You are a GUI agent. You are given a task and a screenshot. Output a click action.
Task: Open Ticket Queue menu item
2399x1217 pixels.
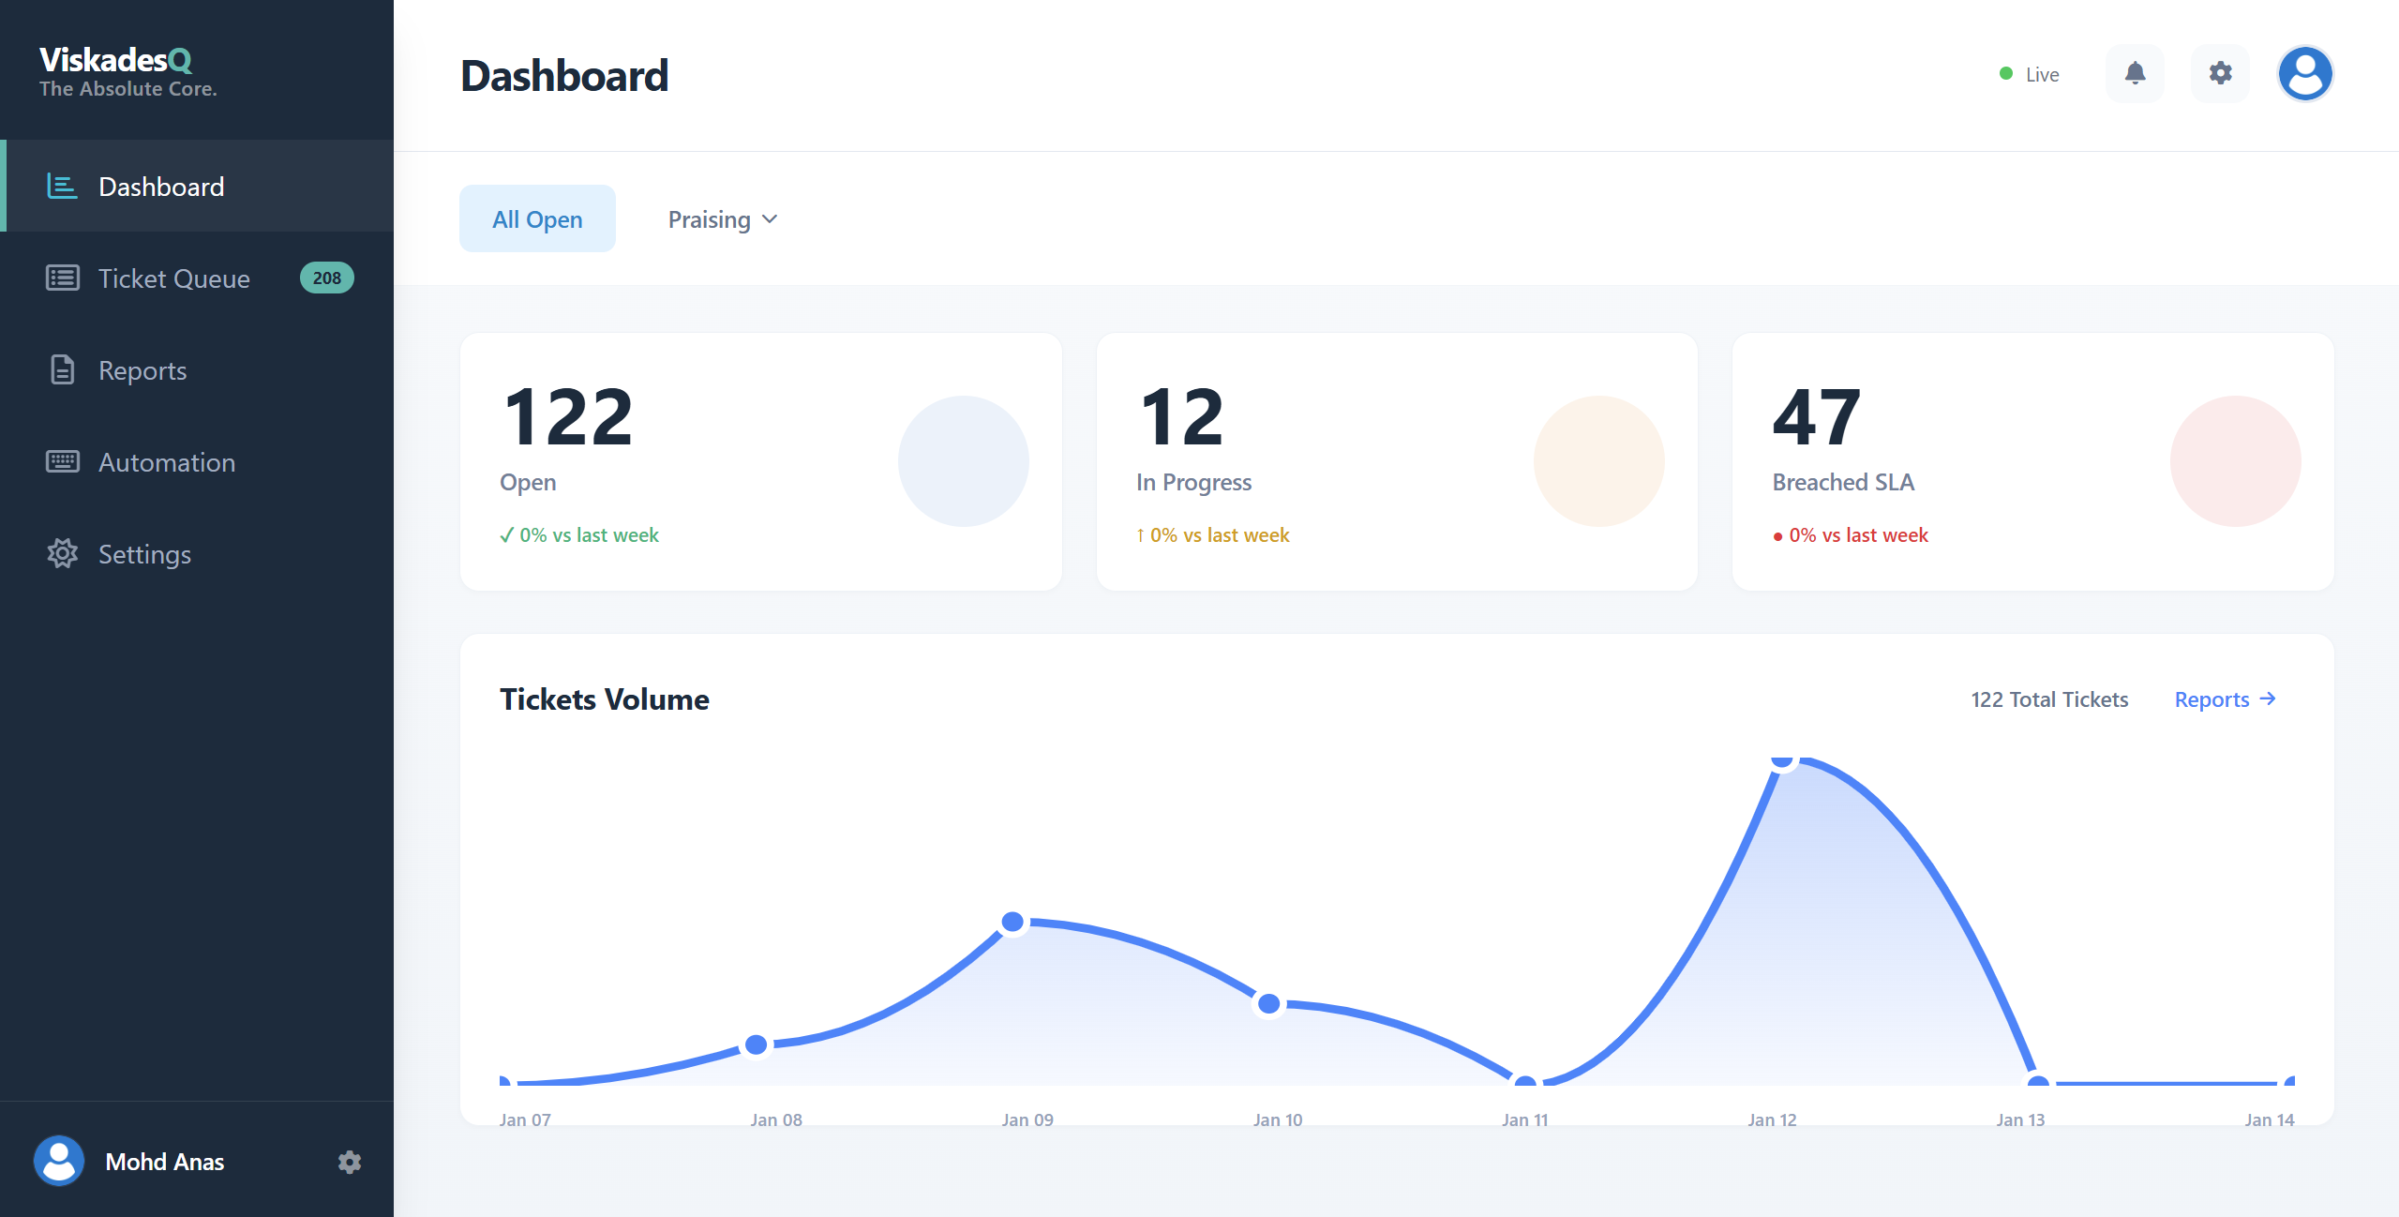[x=174, y=278]
